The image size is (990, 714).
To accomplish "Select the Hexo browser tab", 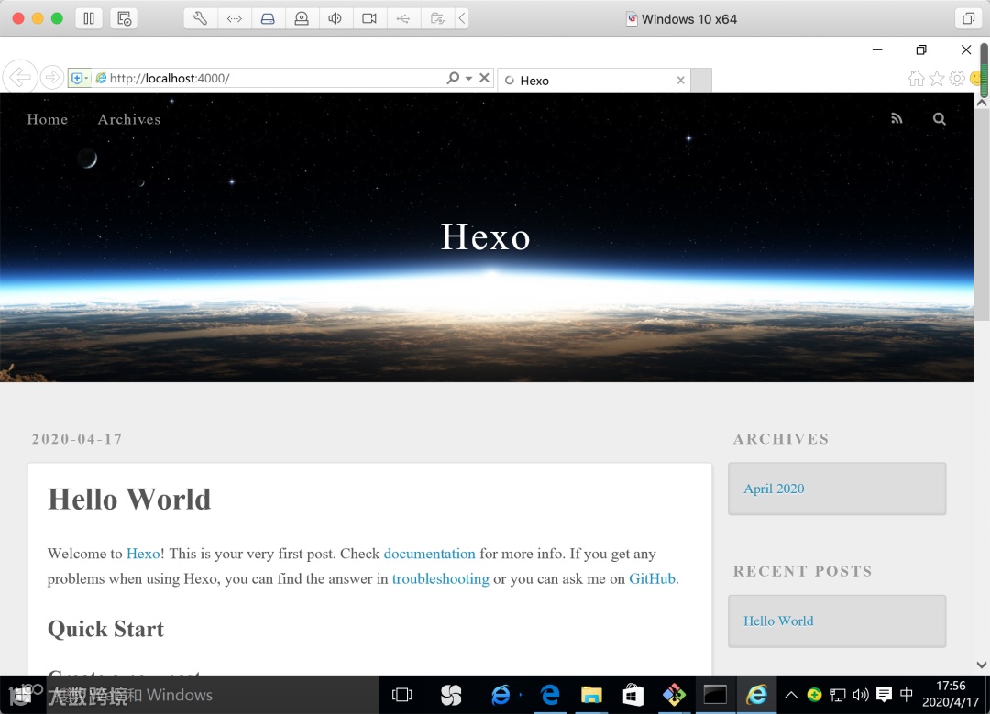I will 593,80.
